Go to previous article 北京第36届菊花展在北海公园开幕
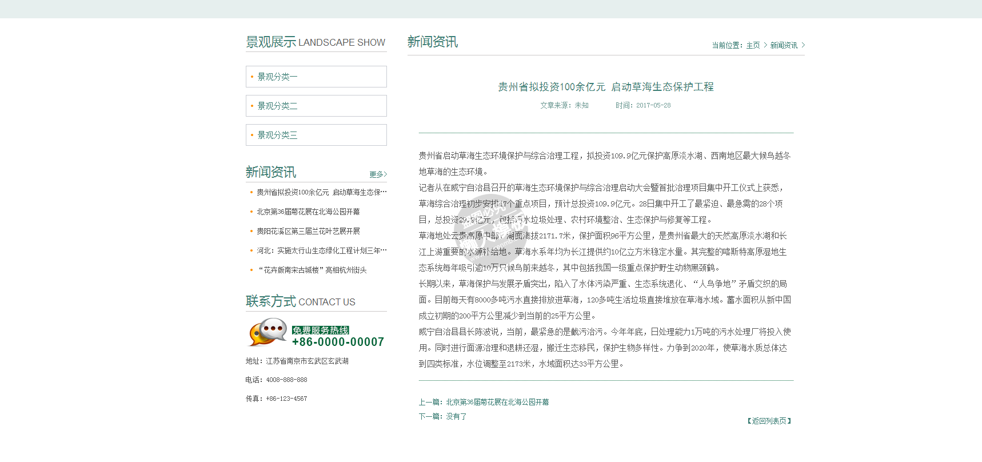 click(497, 402)
